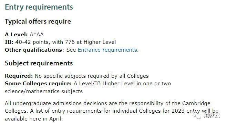Click the A*AA grade text
This screenshot has width=227, height=125.
[x=37, y=35]
